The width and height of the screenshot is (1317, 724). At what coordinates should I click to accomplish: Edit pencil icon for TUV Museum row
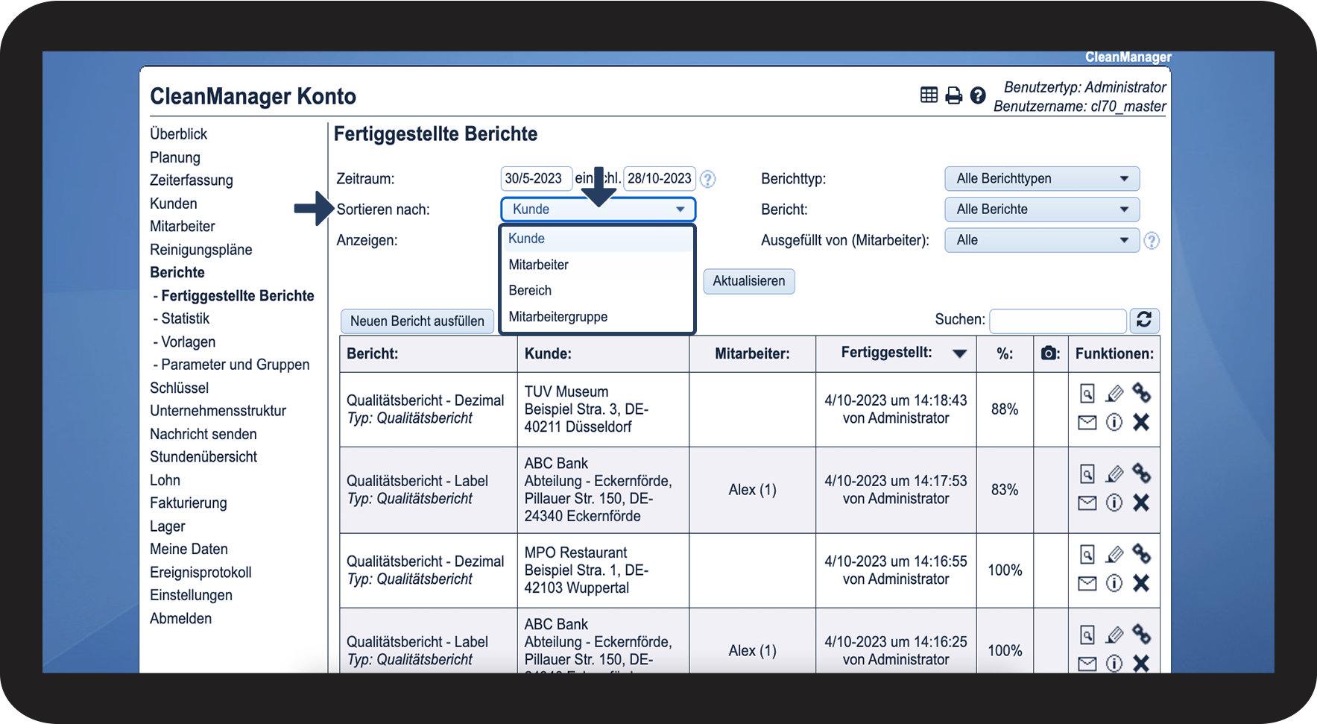(x=1114, y=393)
